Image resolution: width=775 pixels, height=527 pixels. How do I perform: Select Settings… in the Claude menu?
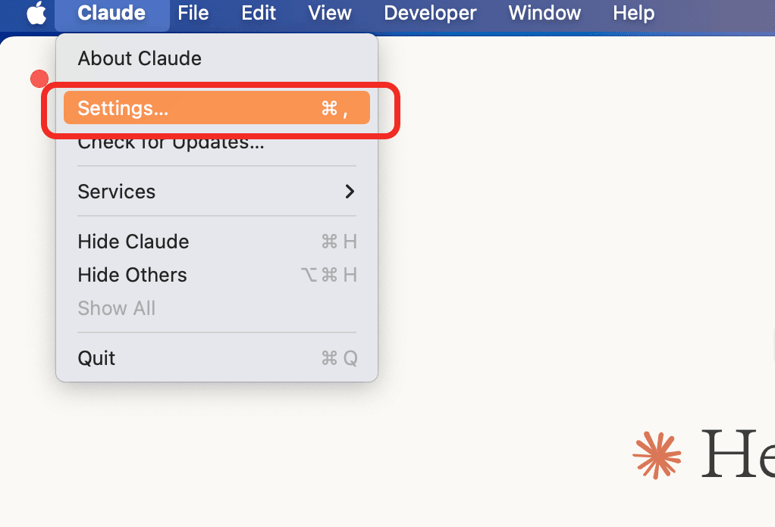click(216, 108)
